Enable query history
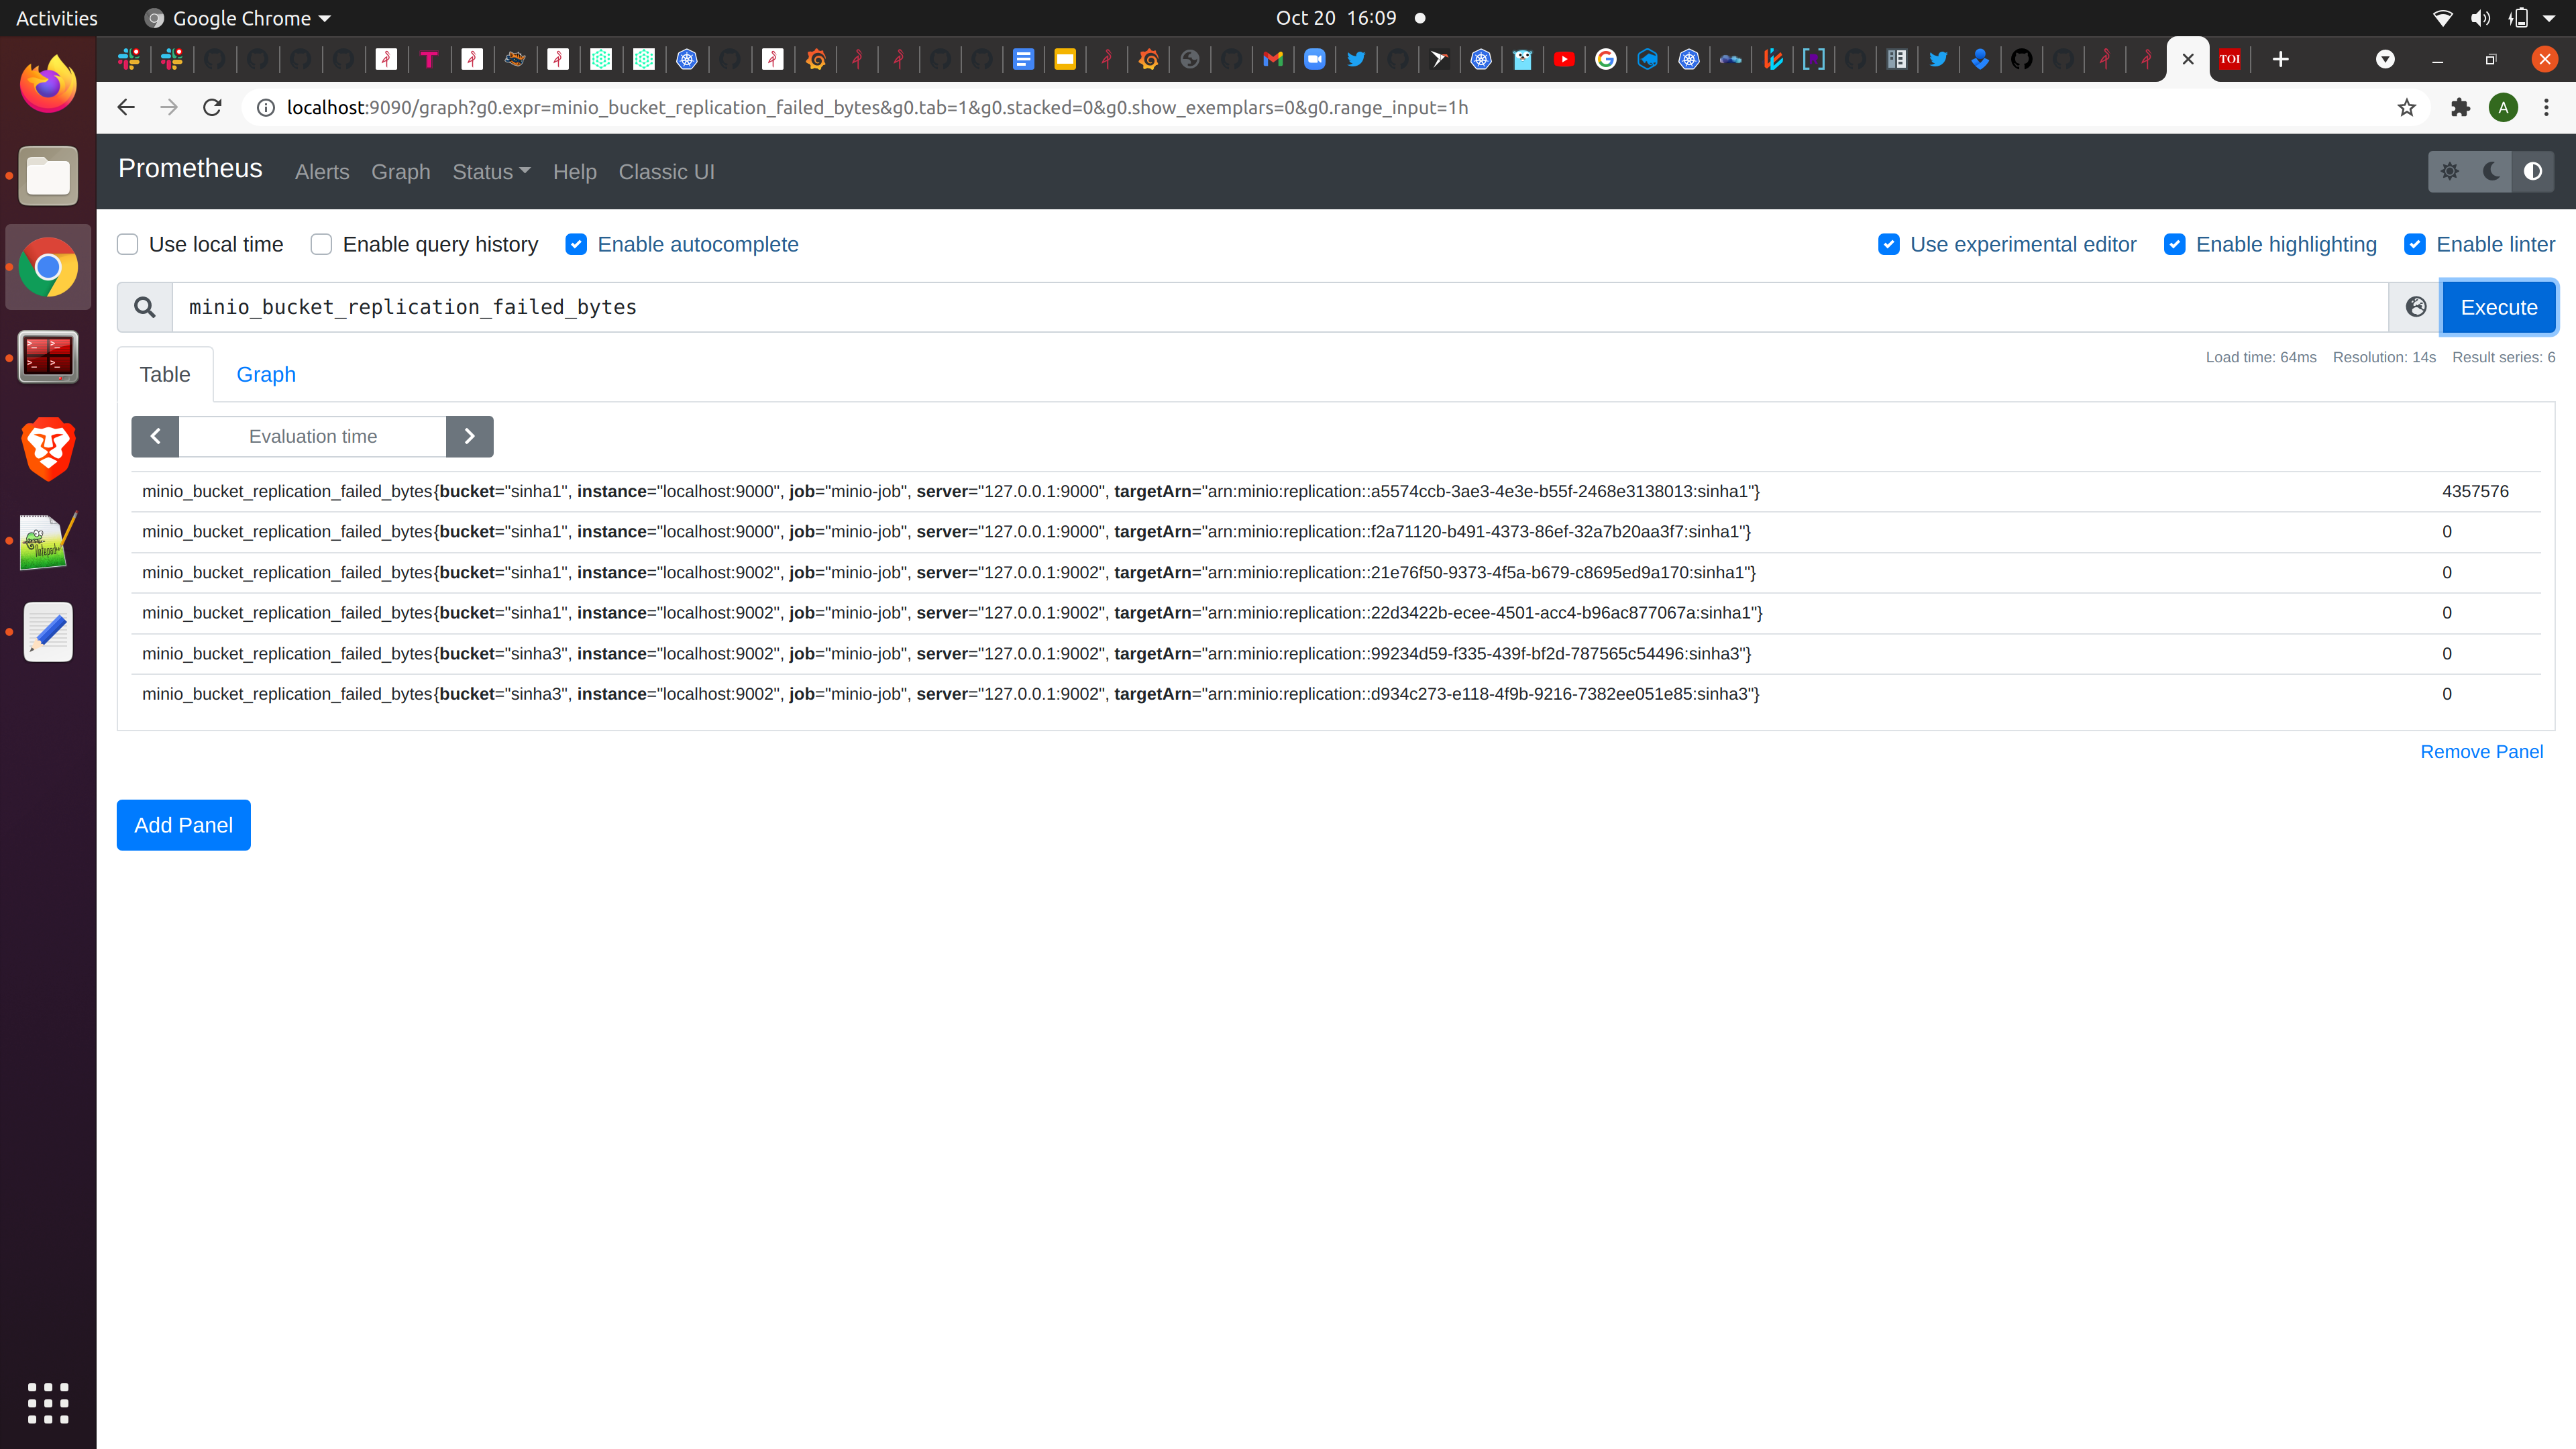Screen dimensions: 2576x1449 (321, 244)
